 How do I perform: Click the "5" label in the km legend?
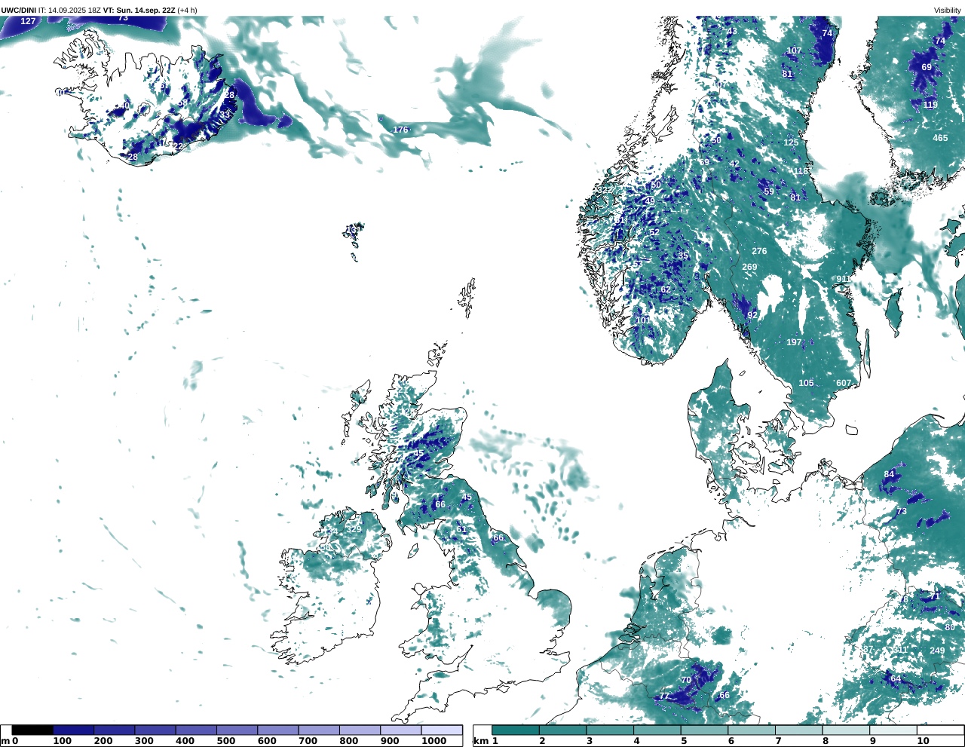(x=684, y=741)
